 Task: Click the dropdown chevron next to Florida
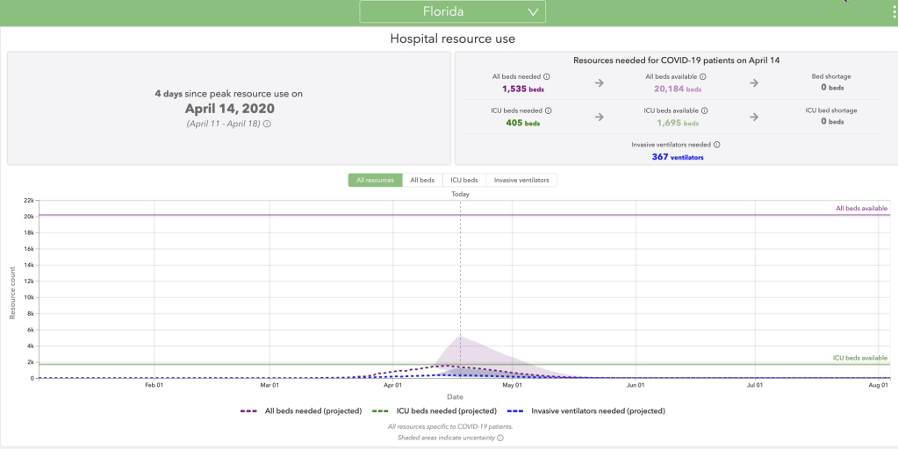tap(533, 12)
